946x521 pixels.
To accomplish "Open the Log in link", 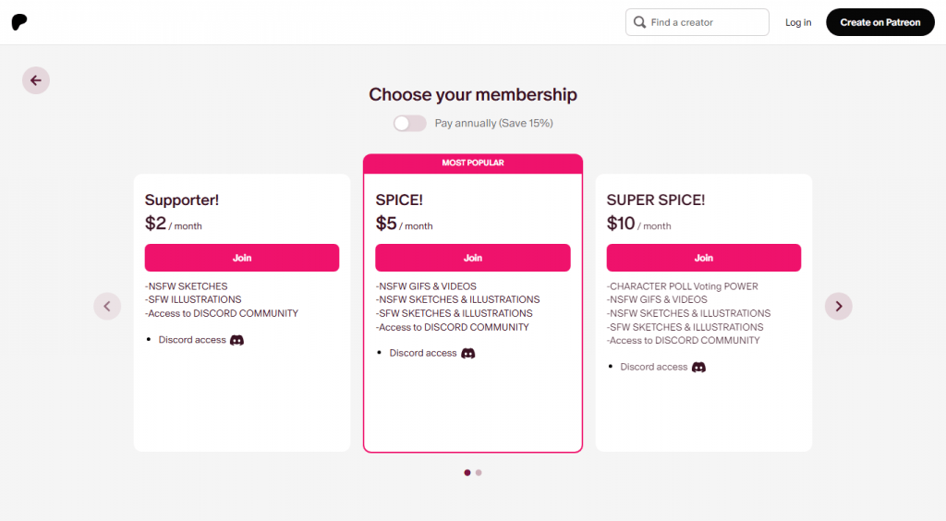I will pos(798,22).
